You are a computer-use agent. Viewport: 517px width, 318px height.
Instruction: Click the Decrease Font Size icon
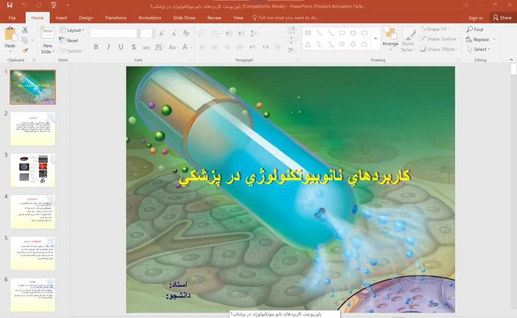click(x=174, y=33)
